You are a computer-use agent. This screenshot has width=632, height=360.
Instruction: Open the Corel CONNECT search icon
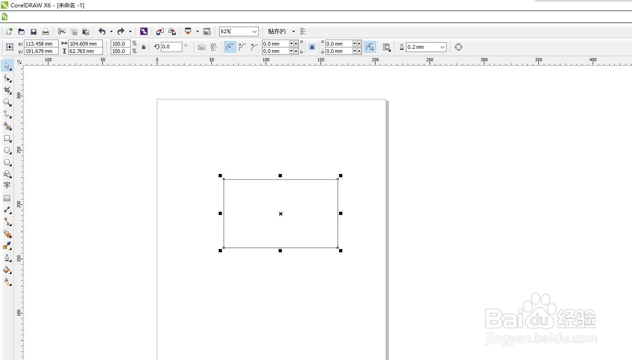[144, 31]
